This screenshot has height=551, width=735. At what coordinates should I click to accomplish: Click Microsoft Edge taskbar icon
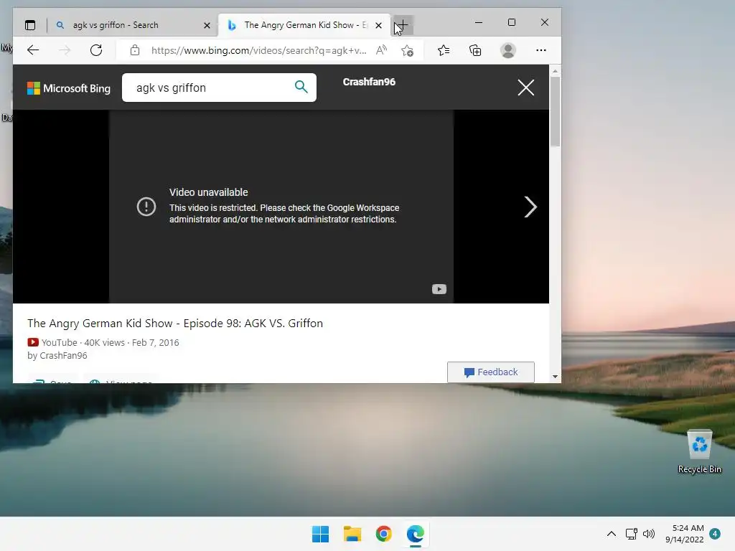point(416,534)
